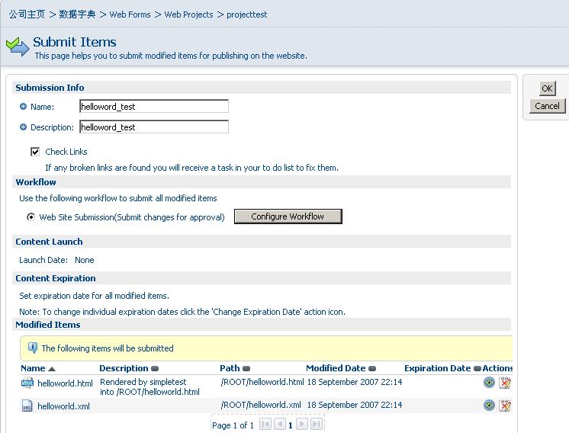Screen dimensions: 569x433
Task: Go to the last page of items
Action: (317, 424)
